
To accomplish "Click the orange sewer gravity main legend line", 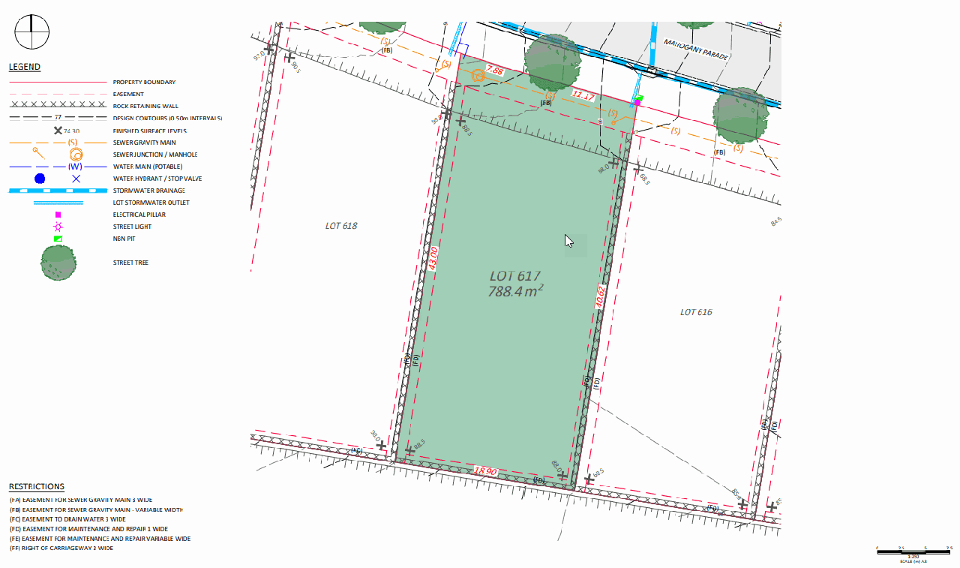I will [x=58, y=143].
